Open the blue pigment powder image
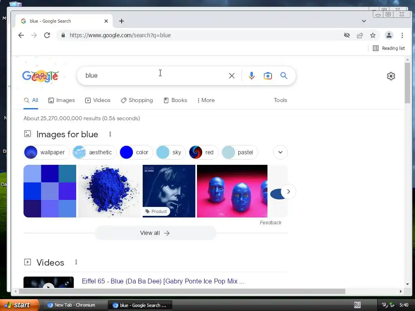Screen dimensions: 415x311 click(x=109, y=191)
